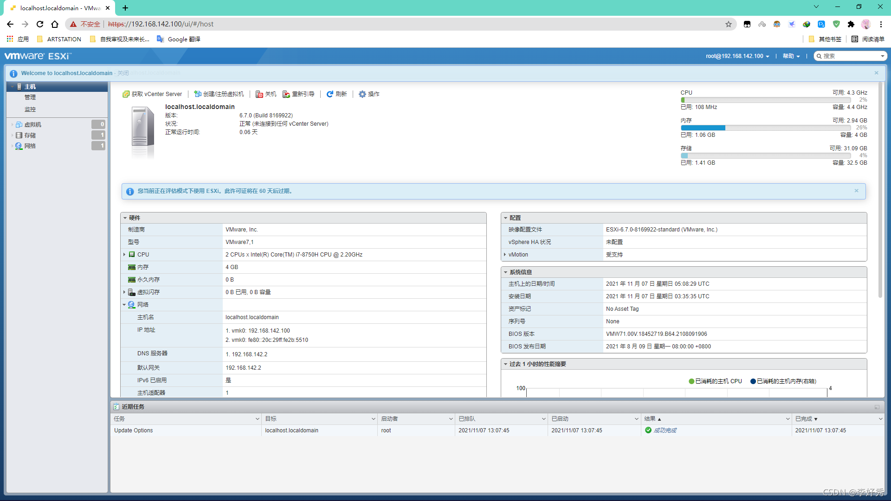
Task: Expand the Virtual flash (虚拟闪存) row
Action: [x=124, y=292]
